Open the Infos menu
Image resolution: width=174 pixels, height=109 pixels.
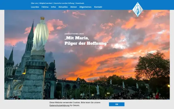point(53,7)
